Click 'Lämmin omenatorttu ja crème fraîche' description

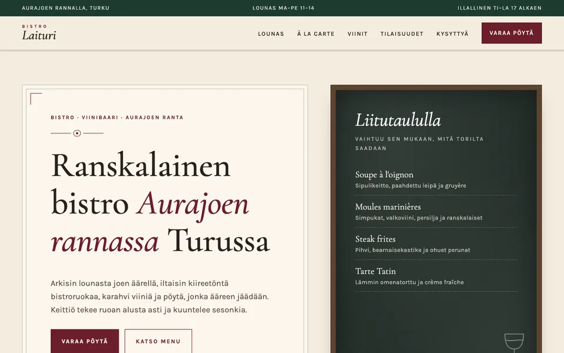[409, 282]
